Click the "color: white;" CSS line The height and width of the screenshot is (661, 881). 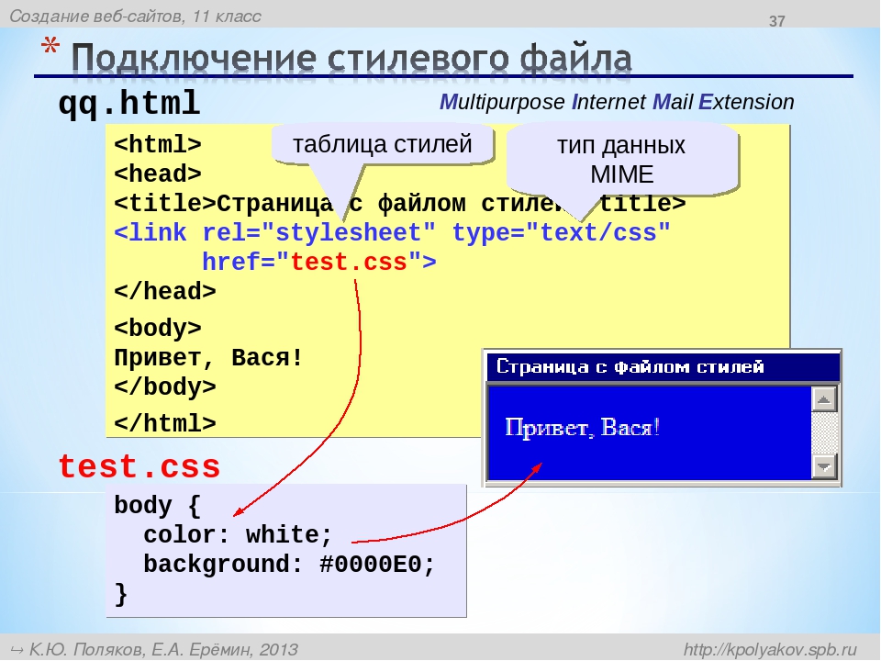click(x=238, y=534)
